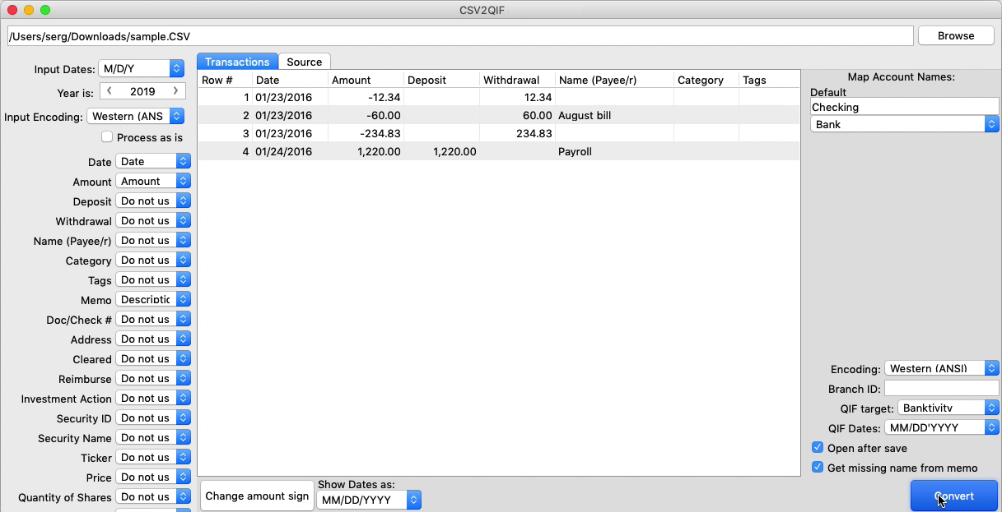
Task: Click the Convert button
Action: click(x=954, y=496)
